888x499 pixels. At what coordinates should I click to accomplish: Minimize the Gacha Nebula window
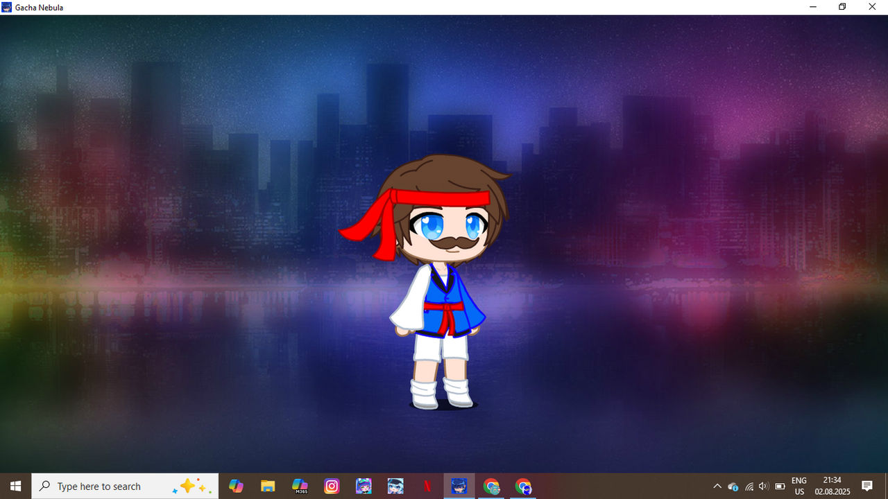[x=812, y=7]
